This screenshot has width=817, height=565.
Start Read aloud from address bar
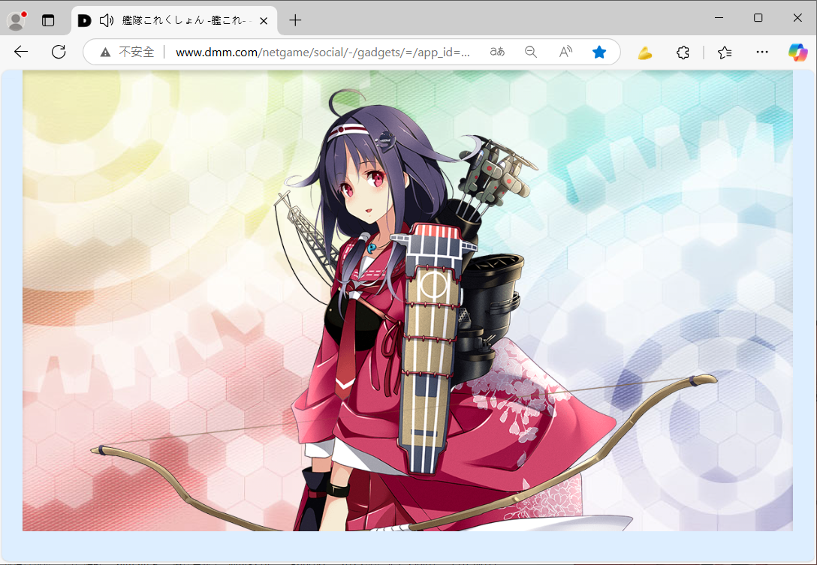tap(565, 52)
